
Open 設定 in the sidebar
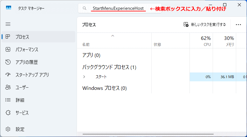pyautogui.click(x=38, y=129)
